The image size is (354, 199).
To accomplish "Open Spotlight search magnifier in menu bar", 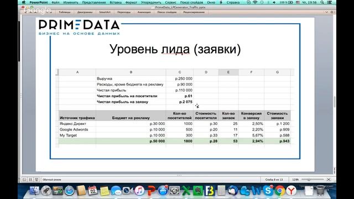I will [322, 2].
